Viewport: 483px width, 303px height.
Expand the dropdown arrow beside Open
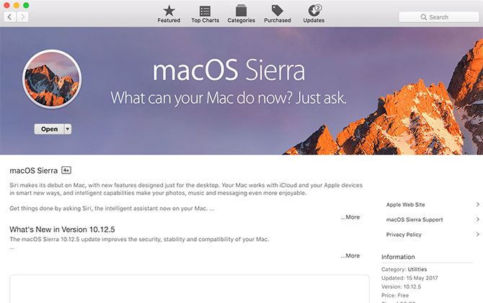pos(68,130)
